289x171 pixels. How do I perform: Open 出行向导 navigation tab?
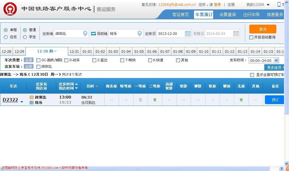[251, 15]
